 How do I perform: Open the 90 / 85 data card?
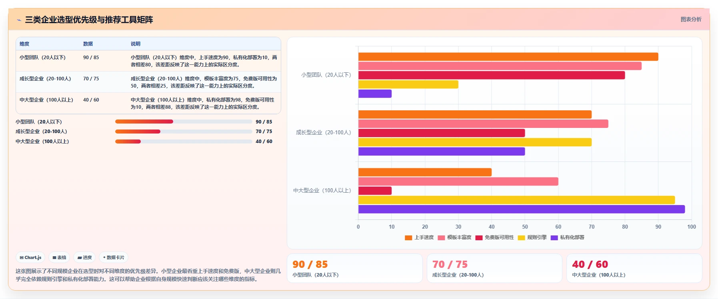[355, 268]
